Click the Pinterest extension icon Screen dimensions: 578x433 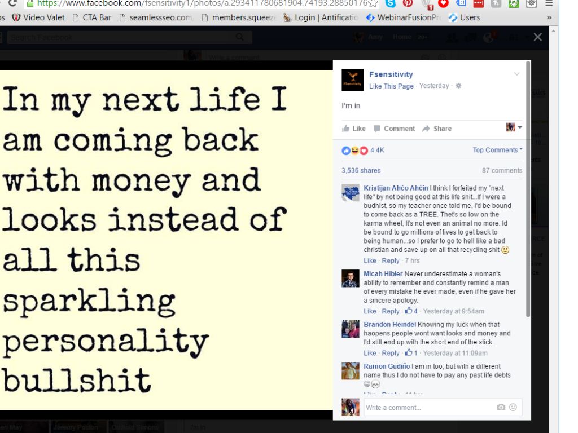point(408,3)
